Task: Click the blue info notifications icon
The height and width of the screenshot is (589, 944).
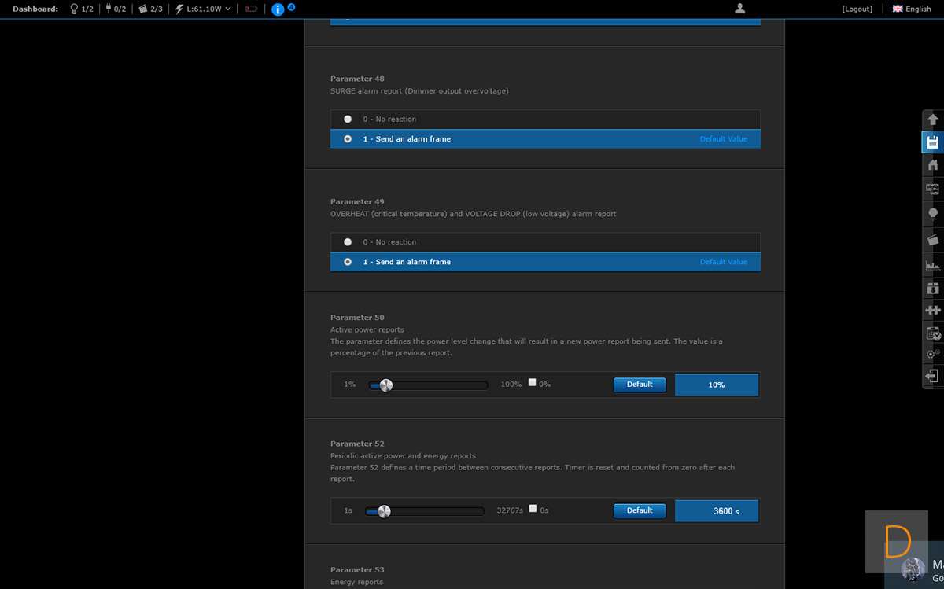Action: 278,9
